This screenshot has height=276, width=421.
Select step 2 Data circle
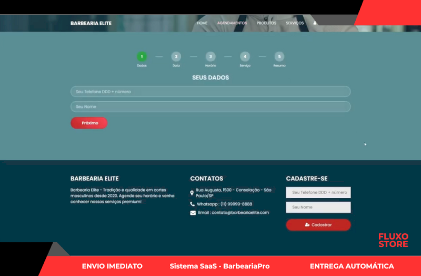[176, 56]
